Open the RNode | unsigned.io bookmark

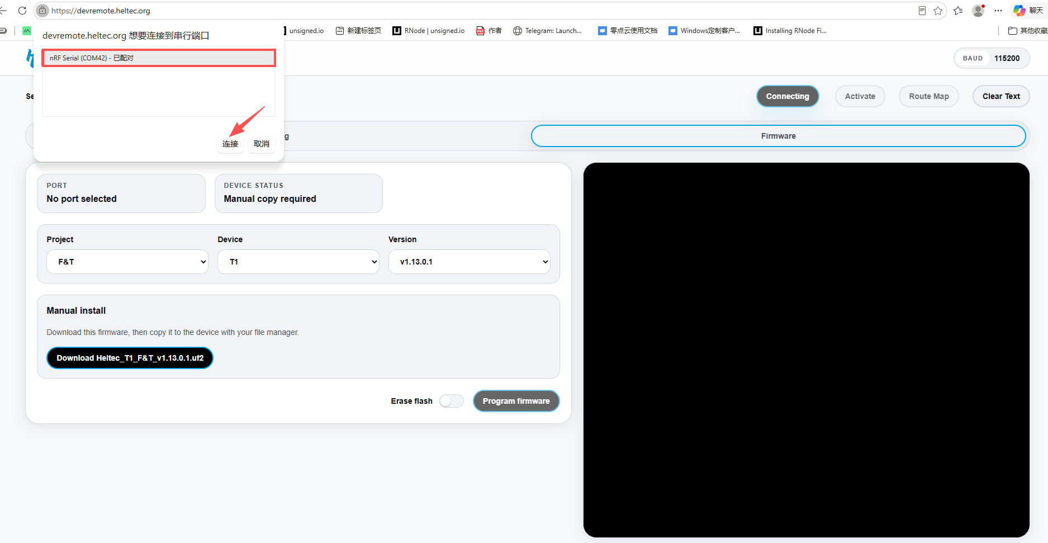pyautogui.click(x=429, y=31)
